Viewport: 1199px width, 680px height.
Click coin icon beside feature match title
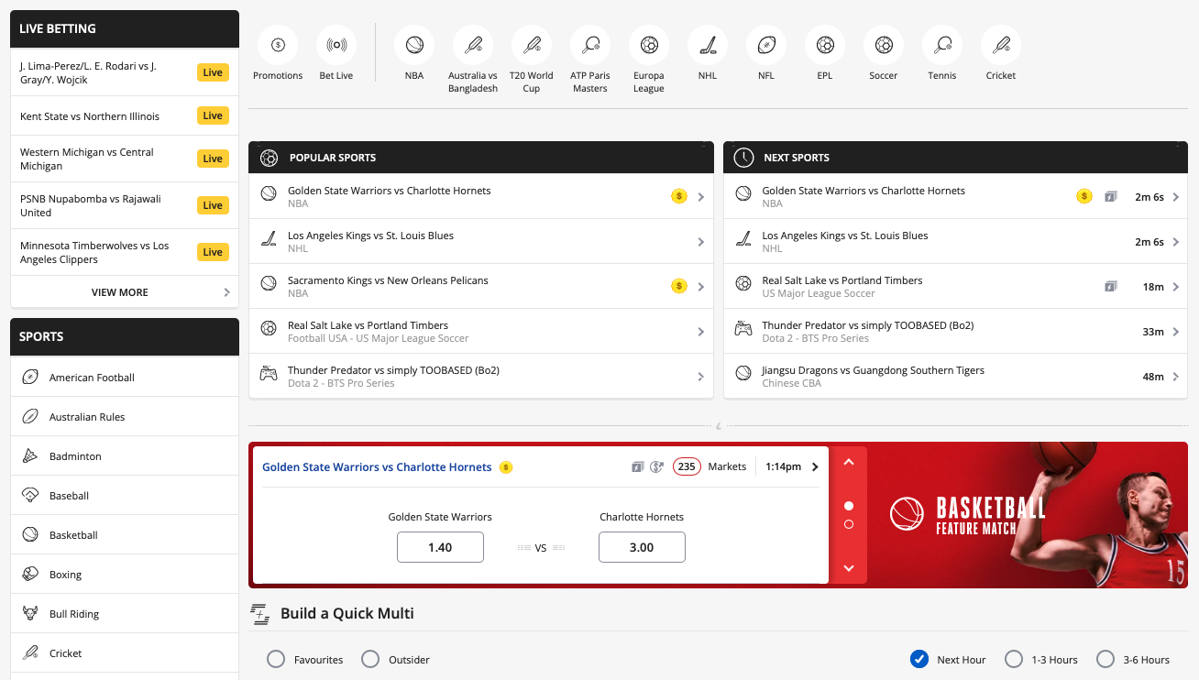[x=506, y=467]
